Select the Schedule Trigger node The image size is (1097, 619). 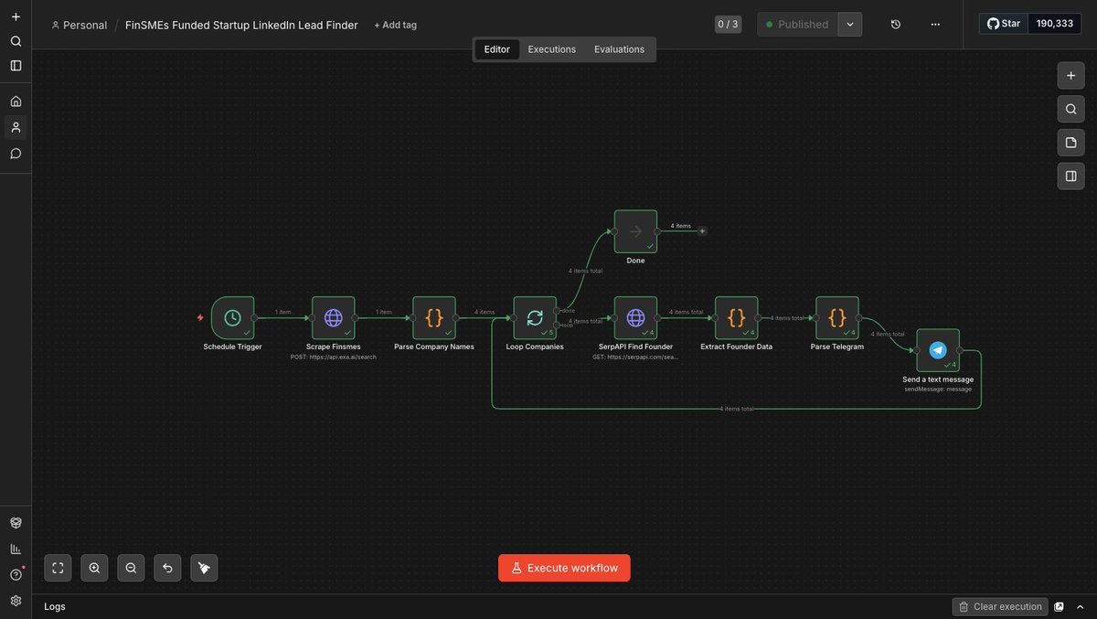(x=232, y=318)
